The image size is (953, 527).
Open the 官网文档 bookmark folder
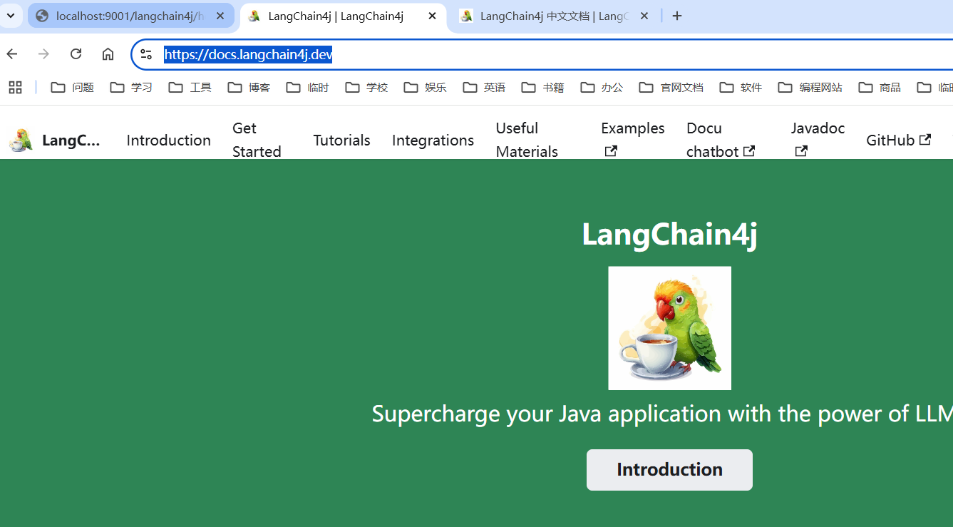click(x=671, y=87)
